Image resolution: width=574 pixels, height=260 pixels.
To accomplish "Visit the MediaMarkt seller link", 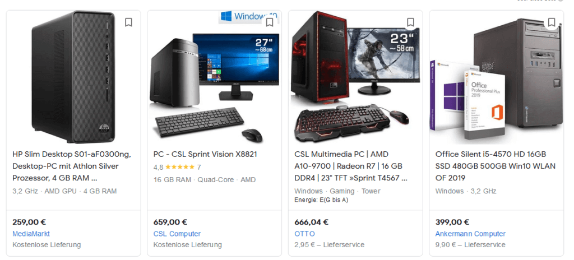I will 31,234.
